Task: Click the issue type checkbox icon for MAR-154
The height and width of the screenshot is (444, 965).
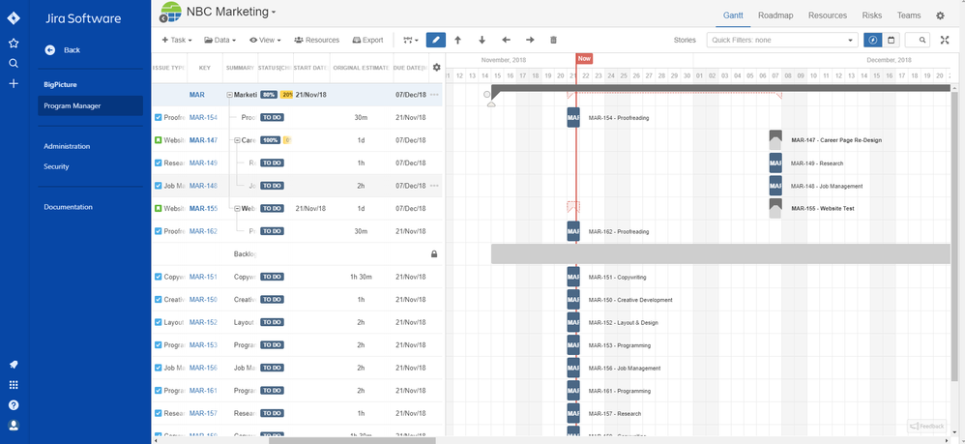Action: 159,118
